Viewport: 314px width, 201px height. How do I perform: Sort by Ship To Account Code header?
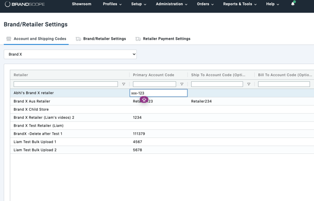tap(218, 75)
